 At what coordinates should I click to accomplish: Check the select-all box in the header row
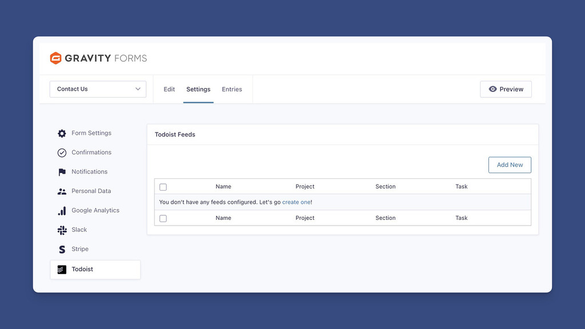click(163, 187)
